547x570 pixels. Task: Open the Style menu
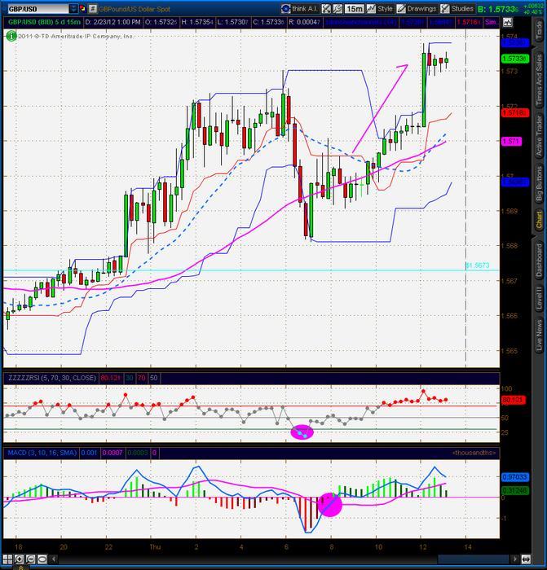click(x=380, y=8)
